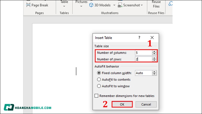This screenshot has width=202, height=114.
Task: Click Cancel in Insert Table dialog
Action: 146,104
